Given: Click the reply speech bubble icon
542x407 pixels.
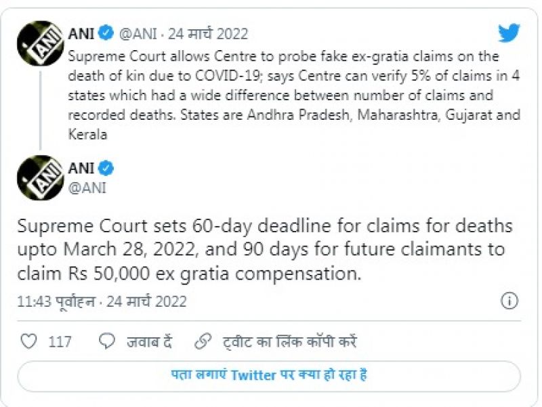Looking at the screenshot, I should tap(107, 341).
